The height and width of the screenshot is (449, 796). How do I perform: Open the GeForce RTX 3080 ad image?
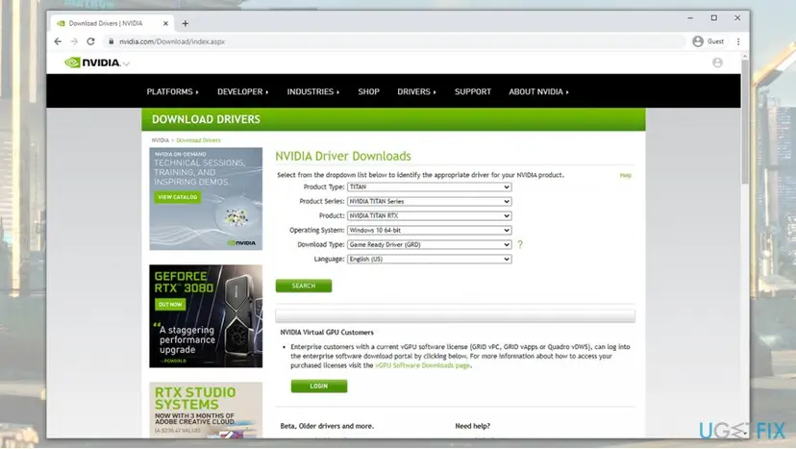[206, 316]
